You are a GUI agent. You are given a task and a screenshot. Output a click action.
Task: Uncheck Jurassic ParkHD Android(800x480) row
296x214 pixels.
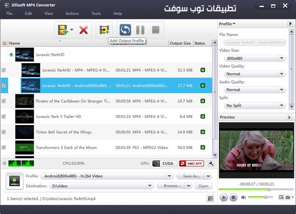3,86
